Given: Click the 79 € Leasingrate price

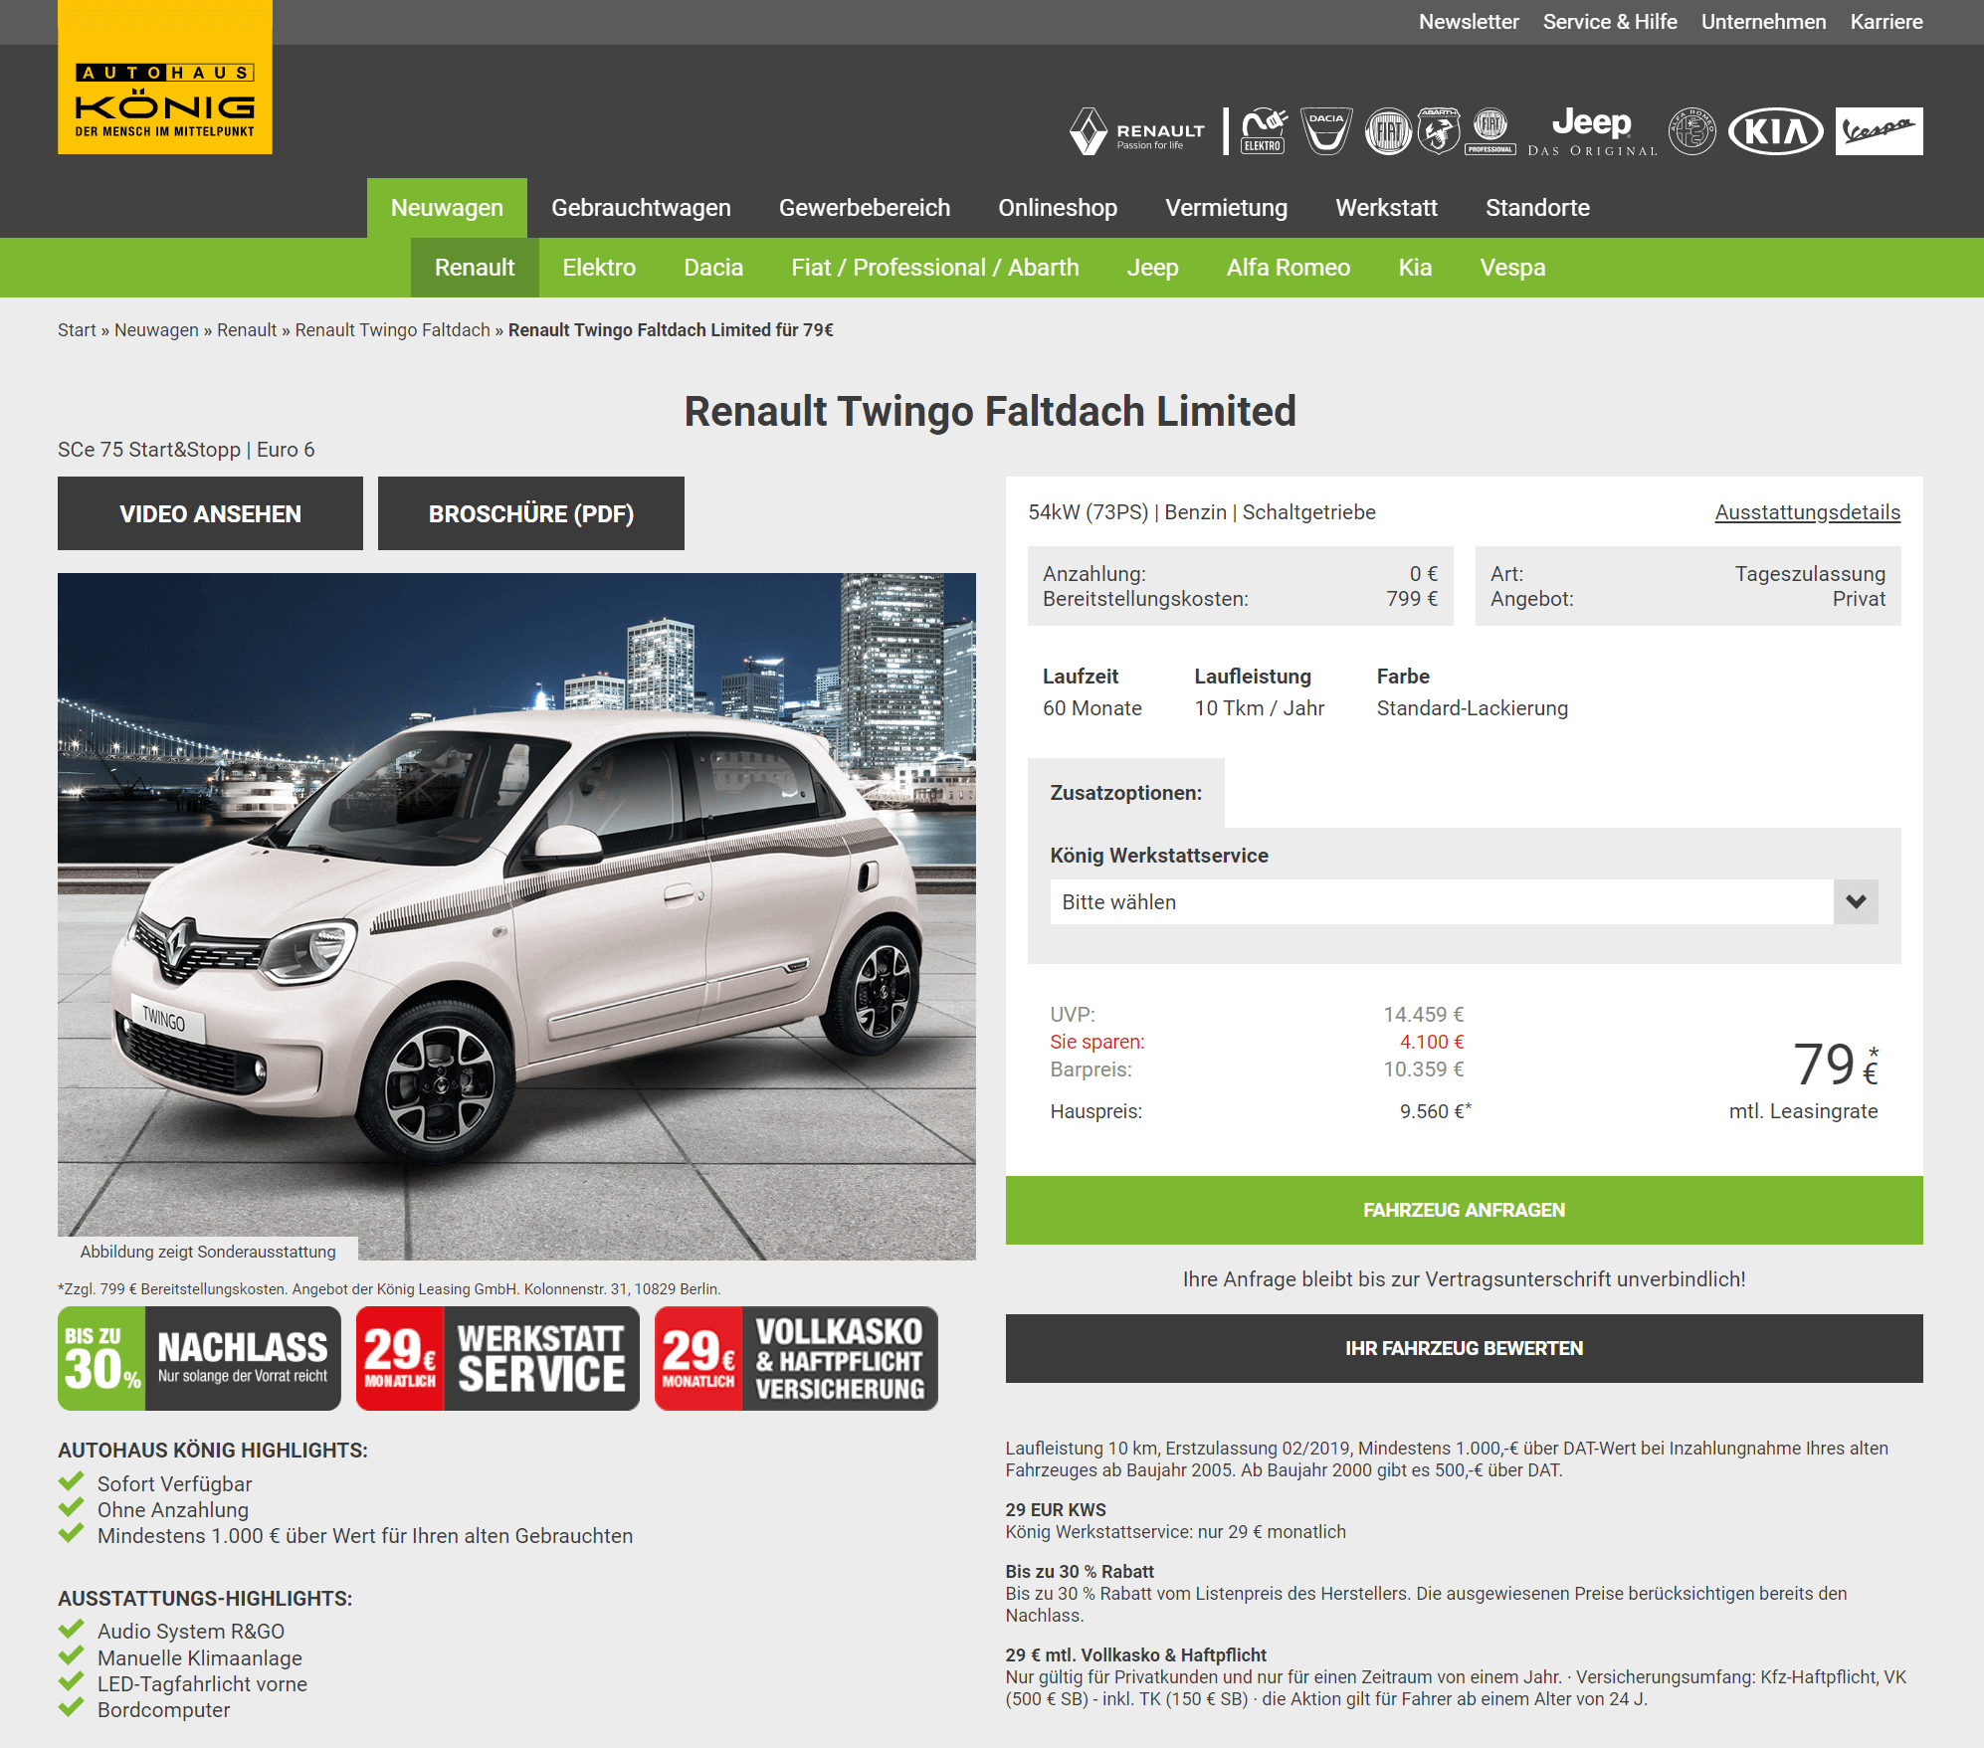Looking at the screenshot, I should [x=1835, y=1065].
